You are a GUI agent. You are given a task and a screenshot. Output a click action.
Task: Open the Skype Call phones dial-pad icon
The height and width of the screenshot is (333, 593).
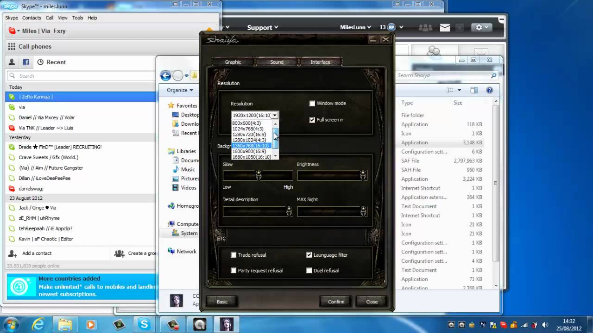(x=12, y=46)
